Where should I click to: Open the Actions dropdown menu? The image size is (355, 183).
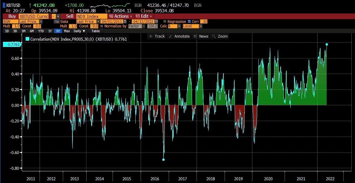(120, 16)
